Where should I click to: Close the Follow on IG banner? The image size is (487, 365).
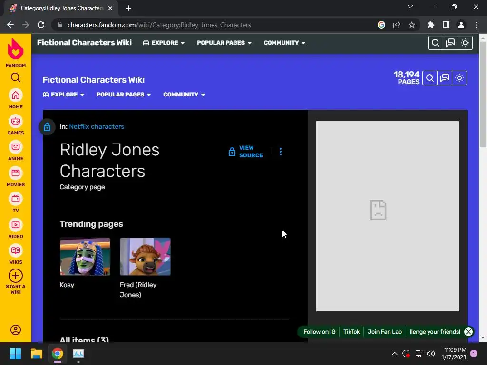[468, 331]
